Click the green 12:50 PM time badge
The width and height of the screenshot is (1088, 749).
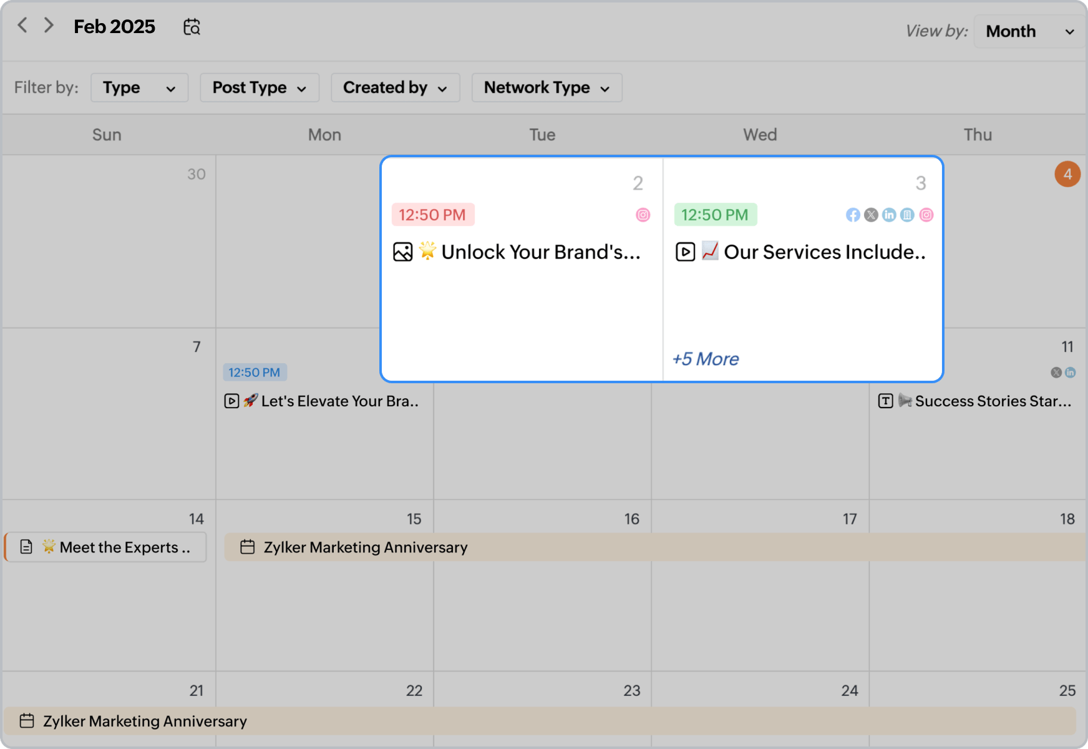click(715, 214)
